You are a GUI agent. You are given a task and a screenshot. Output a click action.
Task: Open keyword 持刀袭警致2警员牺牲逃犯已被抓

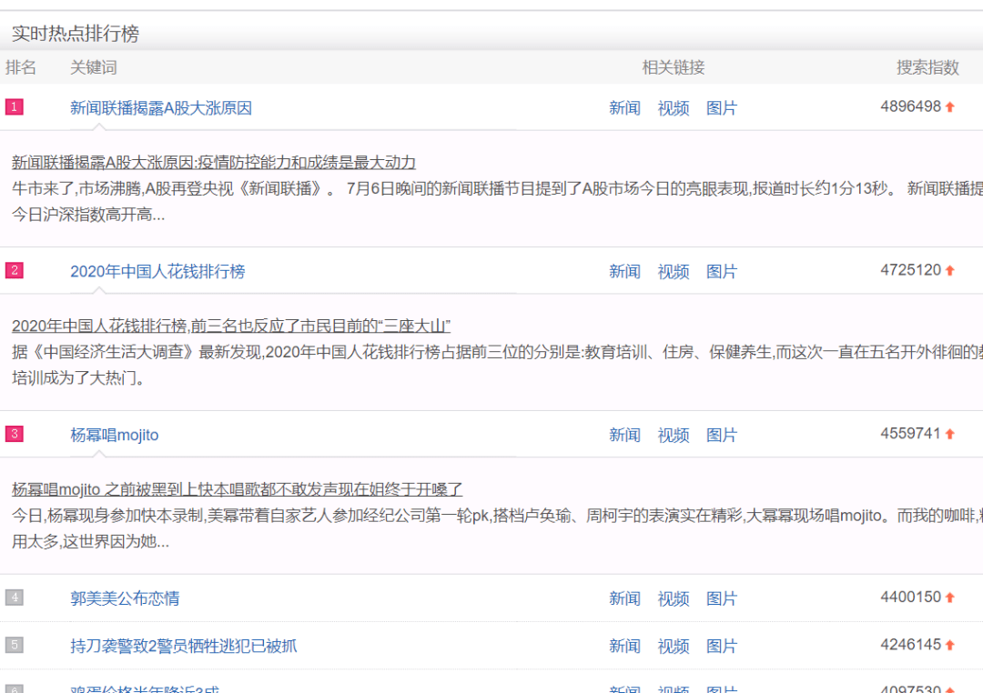[x=184, y=646]
